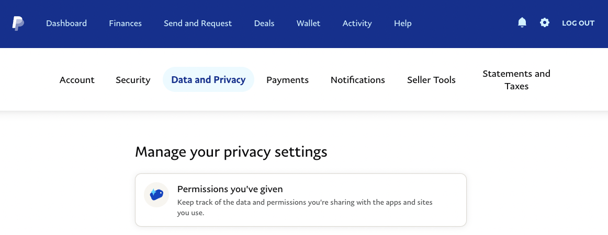This screenshot has height=235, width=608.
Task: Click the LOG OUT button
Action: 578,23
